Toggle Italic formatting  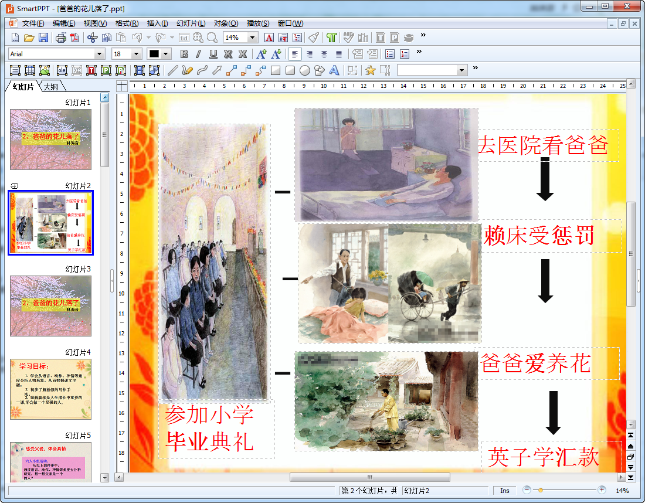click(x=199, y=54)
